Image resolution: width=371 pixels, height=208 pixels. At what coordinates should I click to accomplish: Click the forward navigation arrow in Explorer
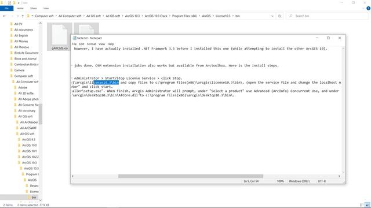(x=13, y=16)
